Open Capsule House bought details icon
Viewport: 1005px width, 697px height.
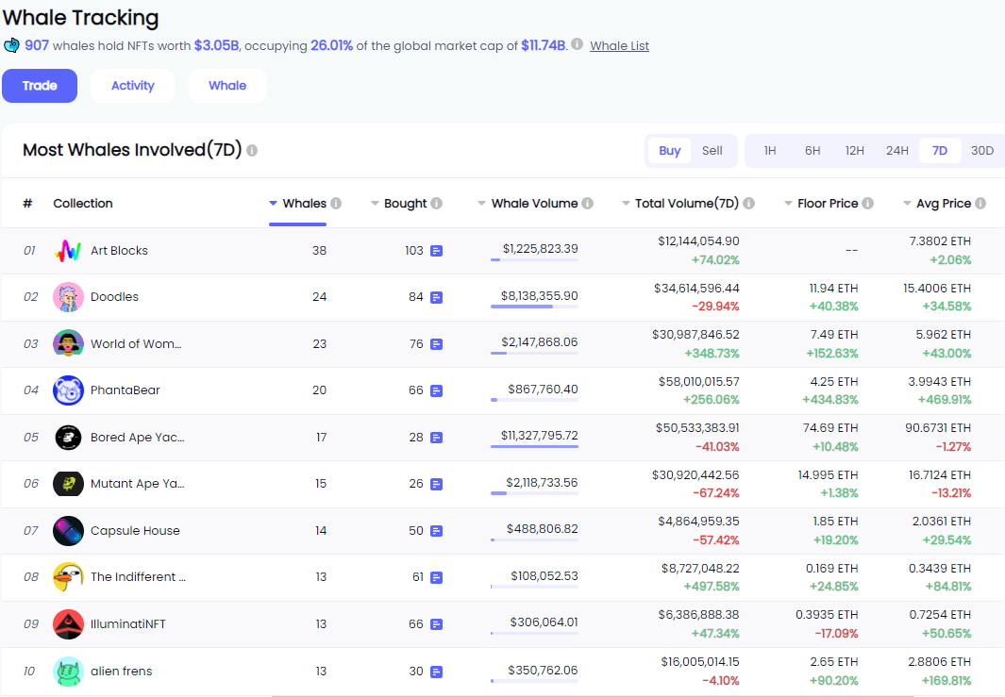[x=437, y=531]
